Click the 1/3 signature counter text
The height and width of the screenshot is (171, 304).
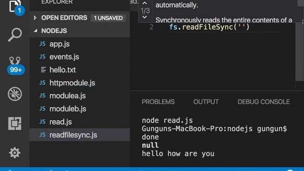click(145, 10)
